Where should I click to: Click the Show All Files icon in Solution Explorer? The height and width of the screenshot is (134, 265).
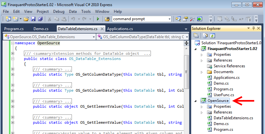pos(205,36)
